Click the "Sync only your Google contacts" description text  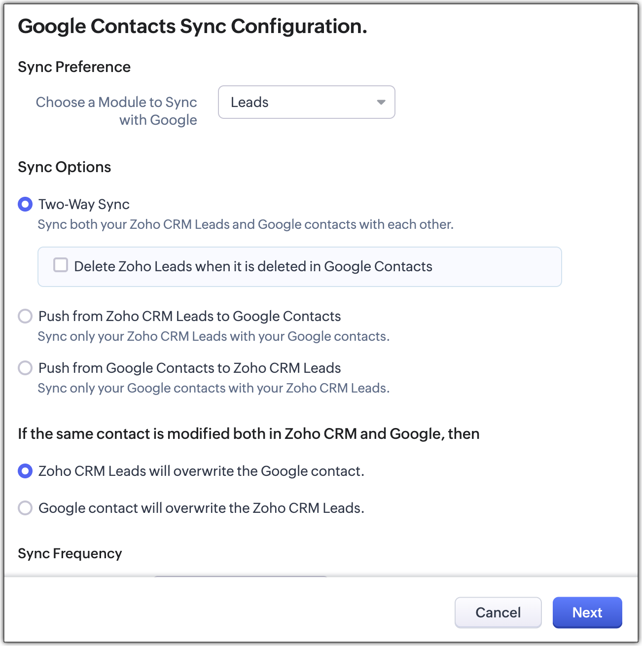[x=214, y=388]
